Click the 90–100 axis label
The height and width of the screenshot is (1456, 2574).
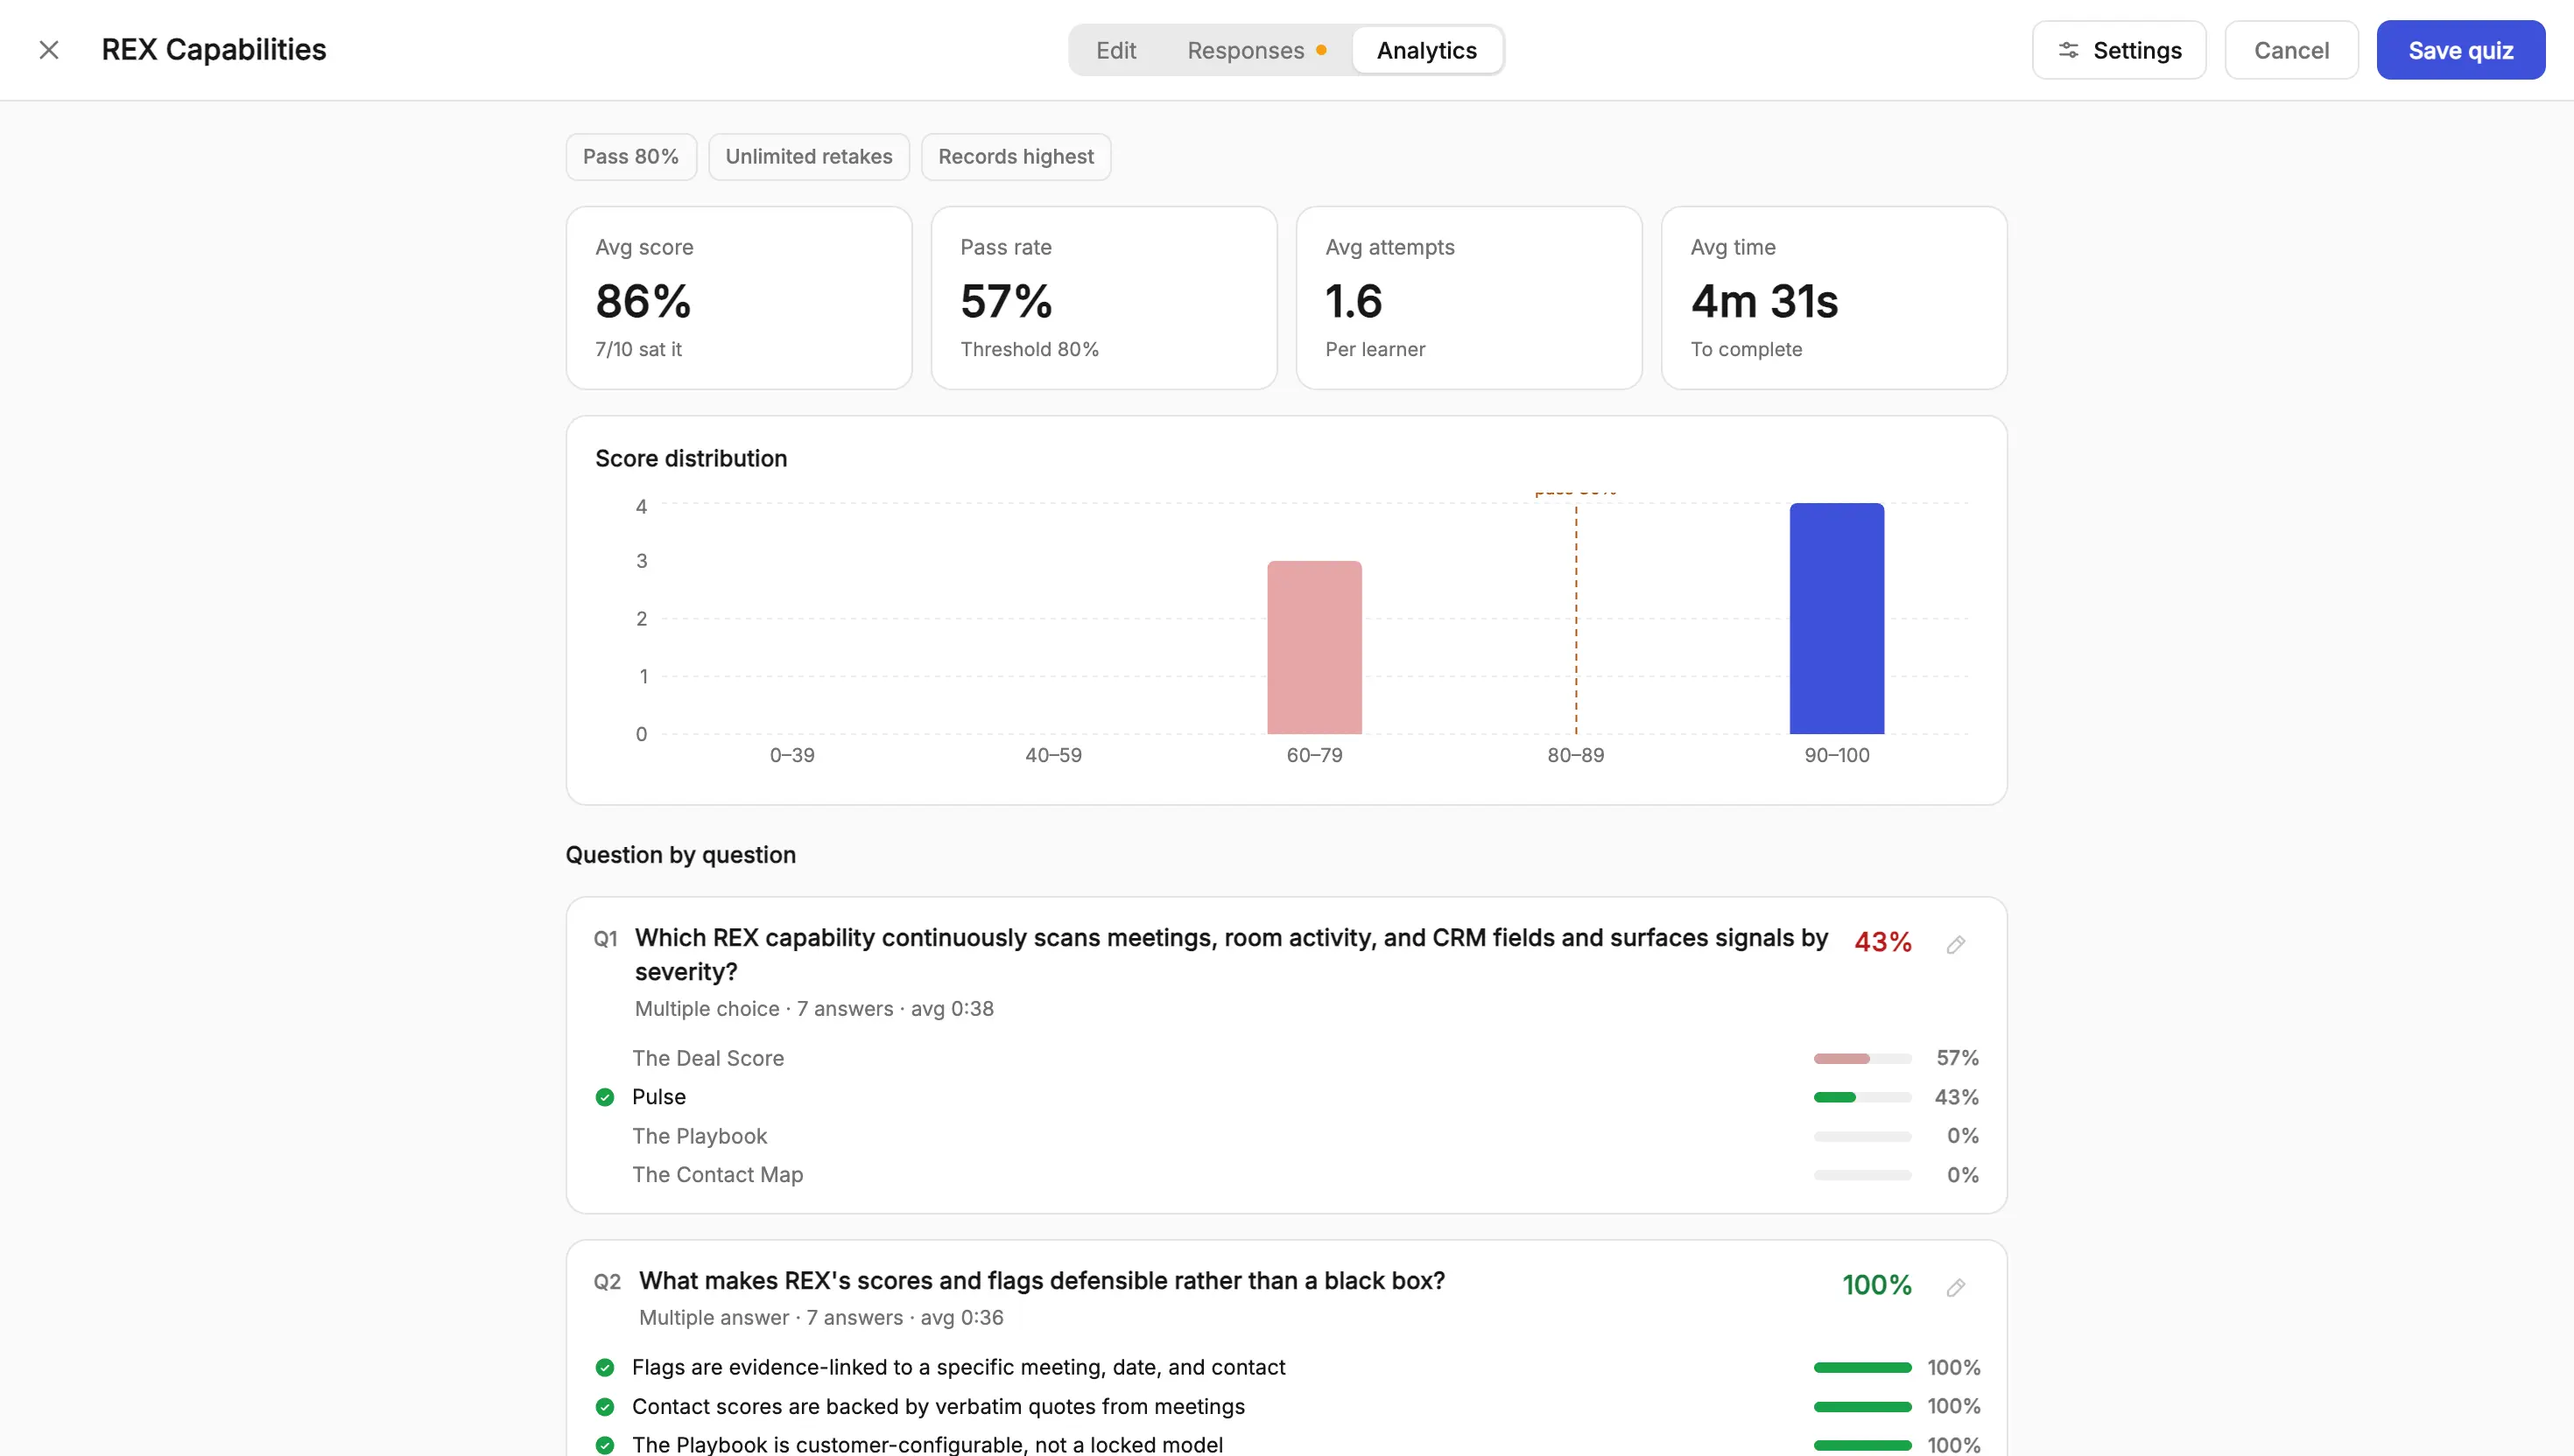click(1837, 755)
